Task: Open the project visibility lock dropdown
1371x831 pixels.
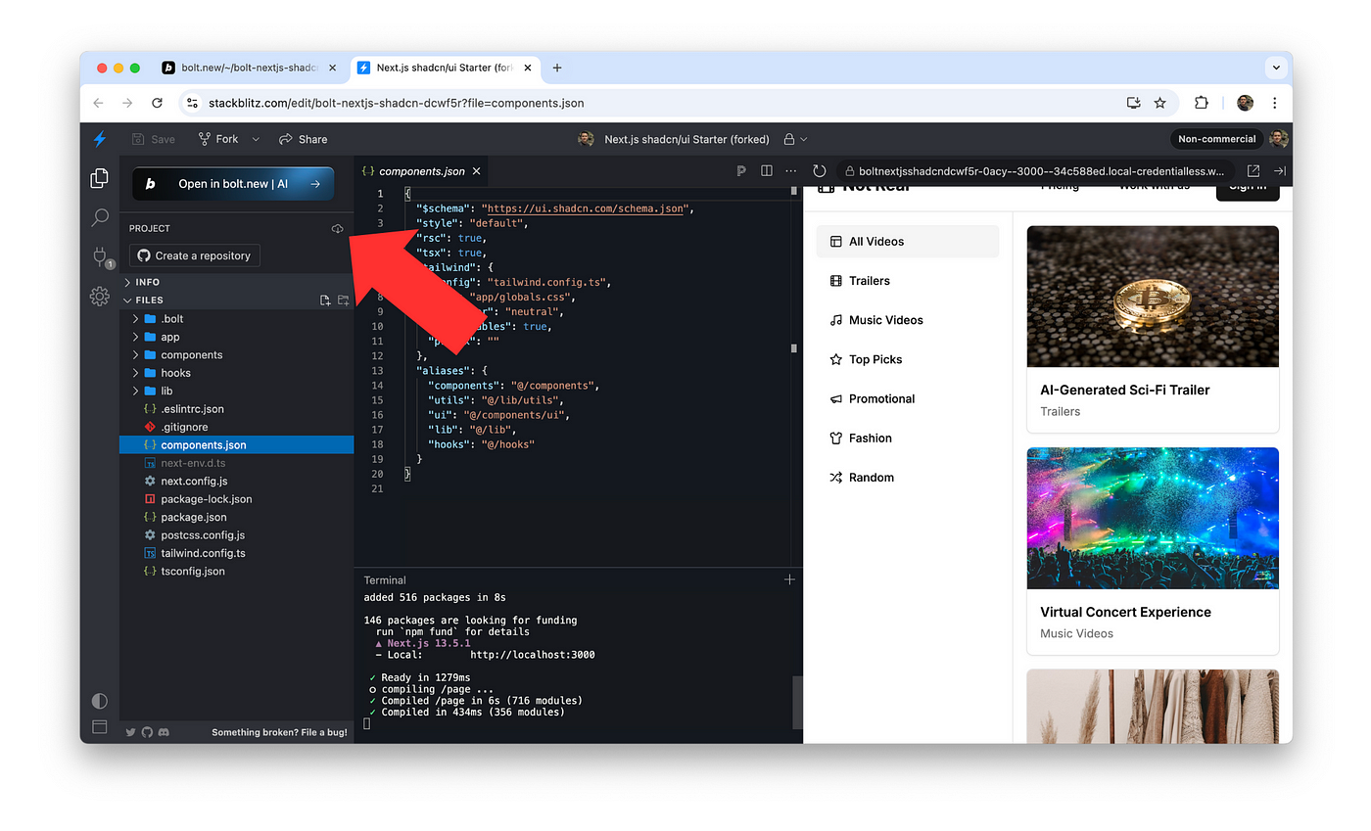Action: click(796, 139)
